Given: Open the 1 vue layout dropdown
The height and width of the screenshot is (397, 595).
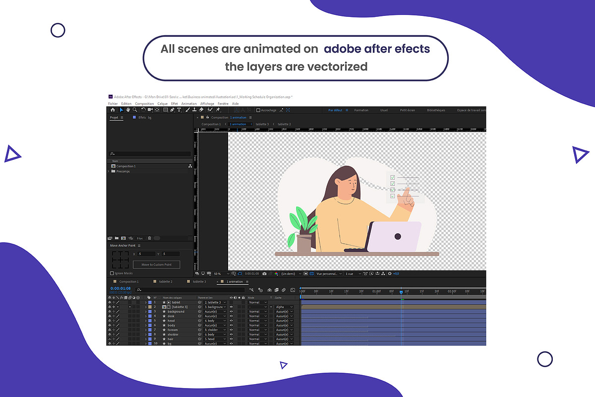Looking at the screenshot, I should tap(353, 273).
